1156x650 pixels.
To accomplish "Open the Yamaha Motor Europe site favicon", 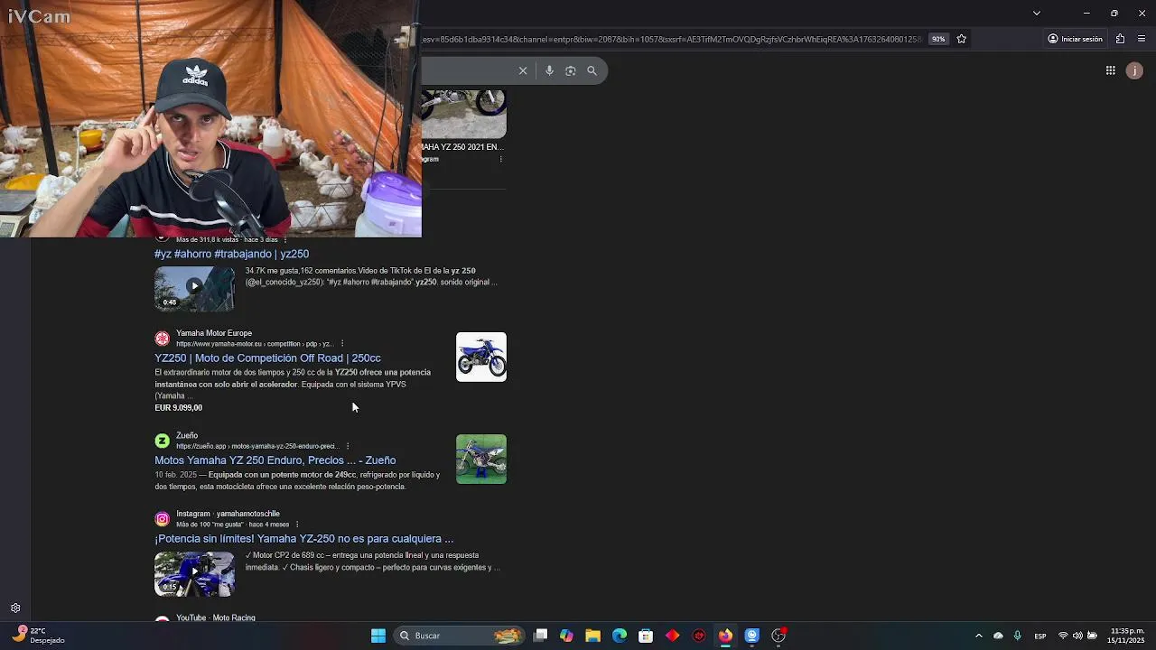I will 163,339.
